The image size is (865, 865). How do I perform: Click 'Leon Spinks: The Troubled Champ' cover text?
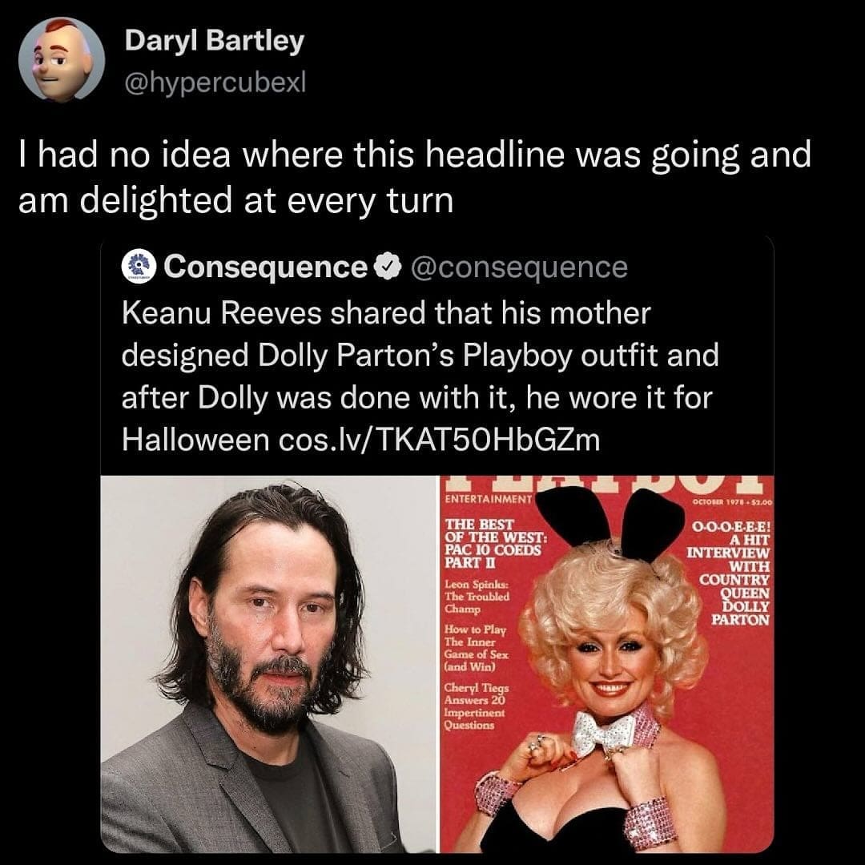pos(477,597)
